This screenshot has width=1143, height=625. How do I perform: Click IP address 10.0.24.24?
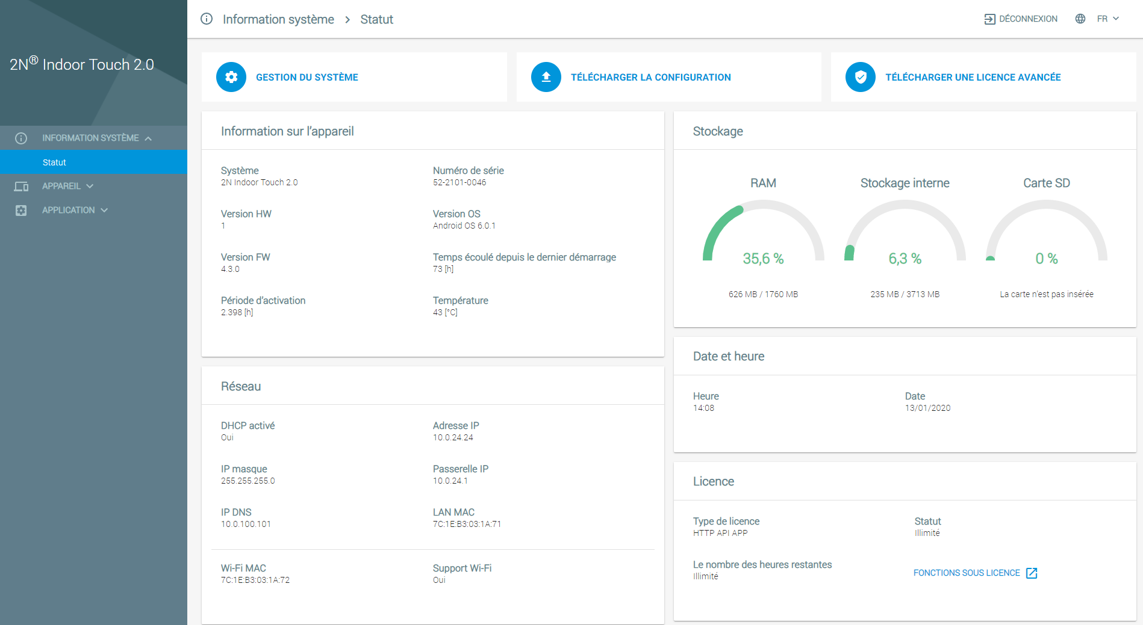pos(453,437)
